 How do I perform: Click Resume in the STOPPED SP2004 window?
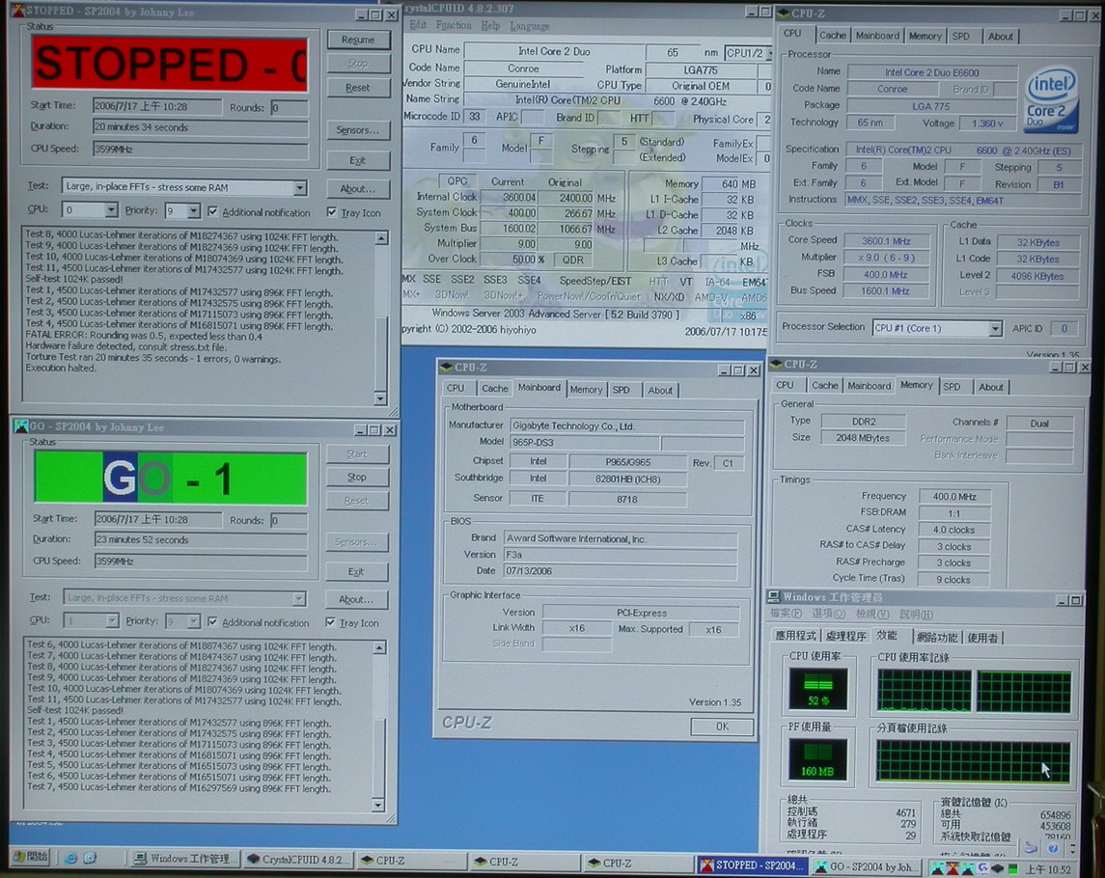[x=358, y=40]
